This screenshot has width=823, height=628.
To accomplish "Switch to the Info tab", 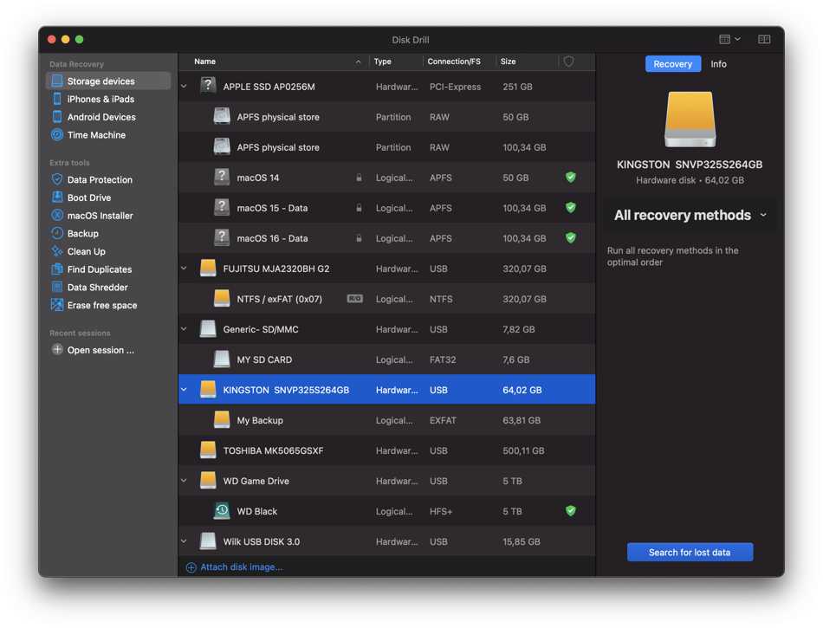I will point(718,64).
